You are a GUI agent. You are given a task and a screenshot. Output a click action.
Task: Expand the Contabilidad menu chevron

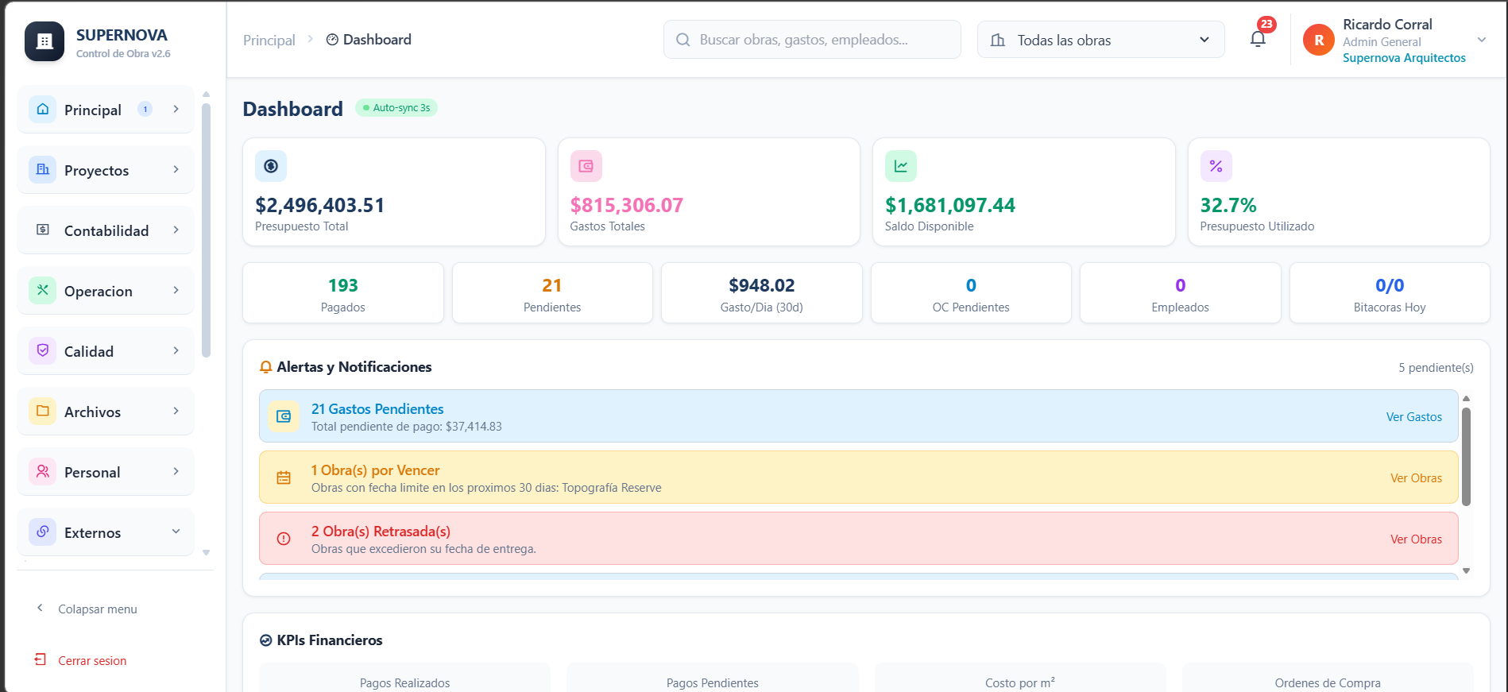pos(176,230)
